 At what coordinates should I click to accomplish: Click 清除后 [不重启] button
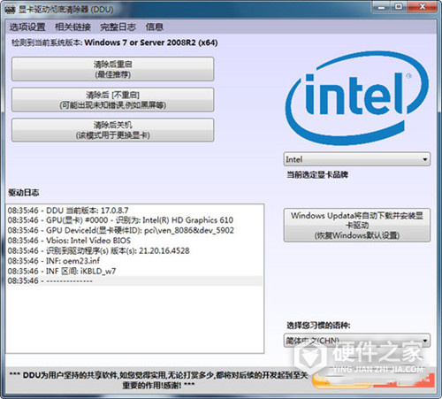tap(113, 100)
